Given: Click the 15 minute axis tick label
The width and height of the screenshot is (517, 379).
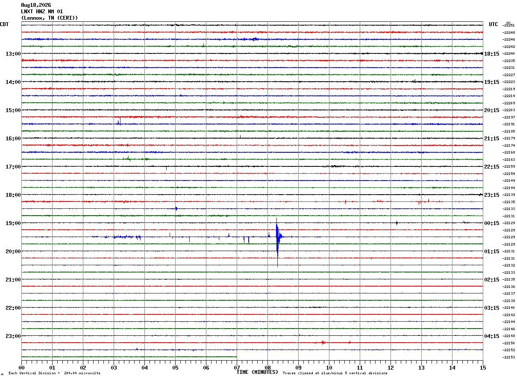Looking at the screenshot, I should tap(483, 367).
